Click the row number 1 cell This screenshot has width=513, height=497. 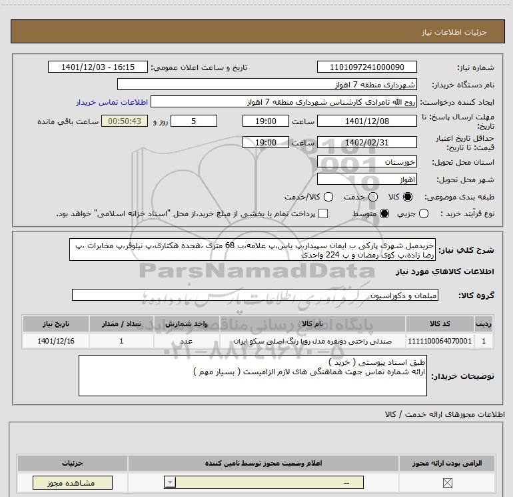coord(484,341)
